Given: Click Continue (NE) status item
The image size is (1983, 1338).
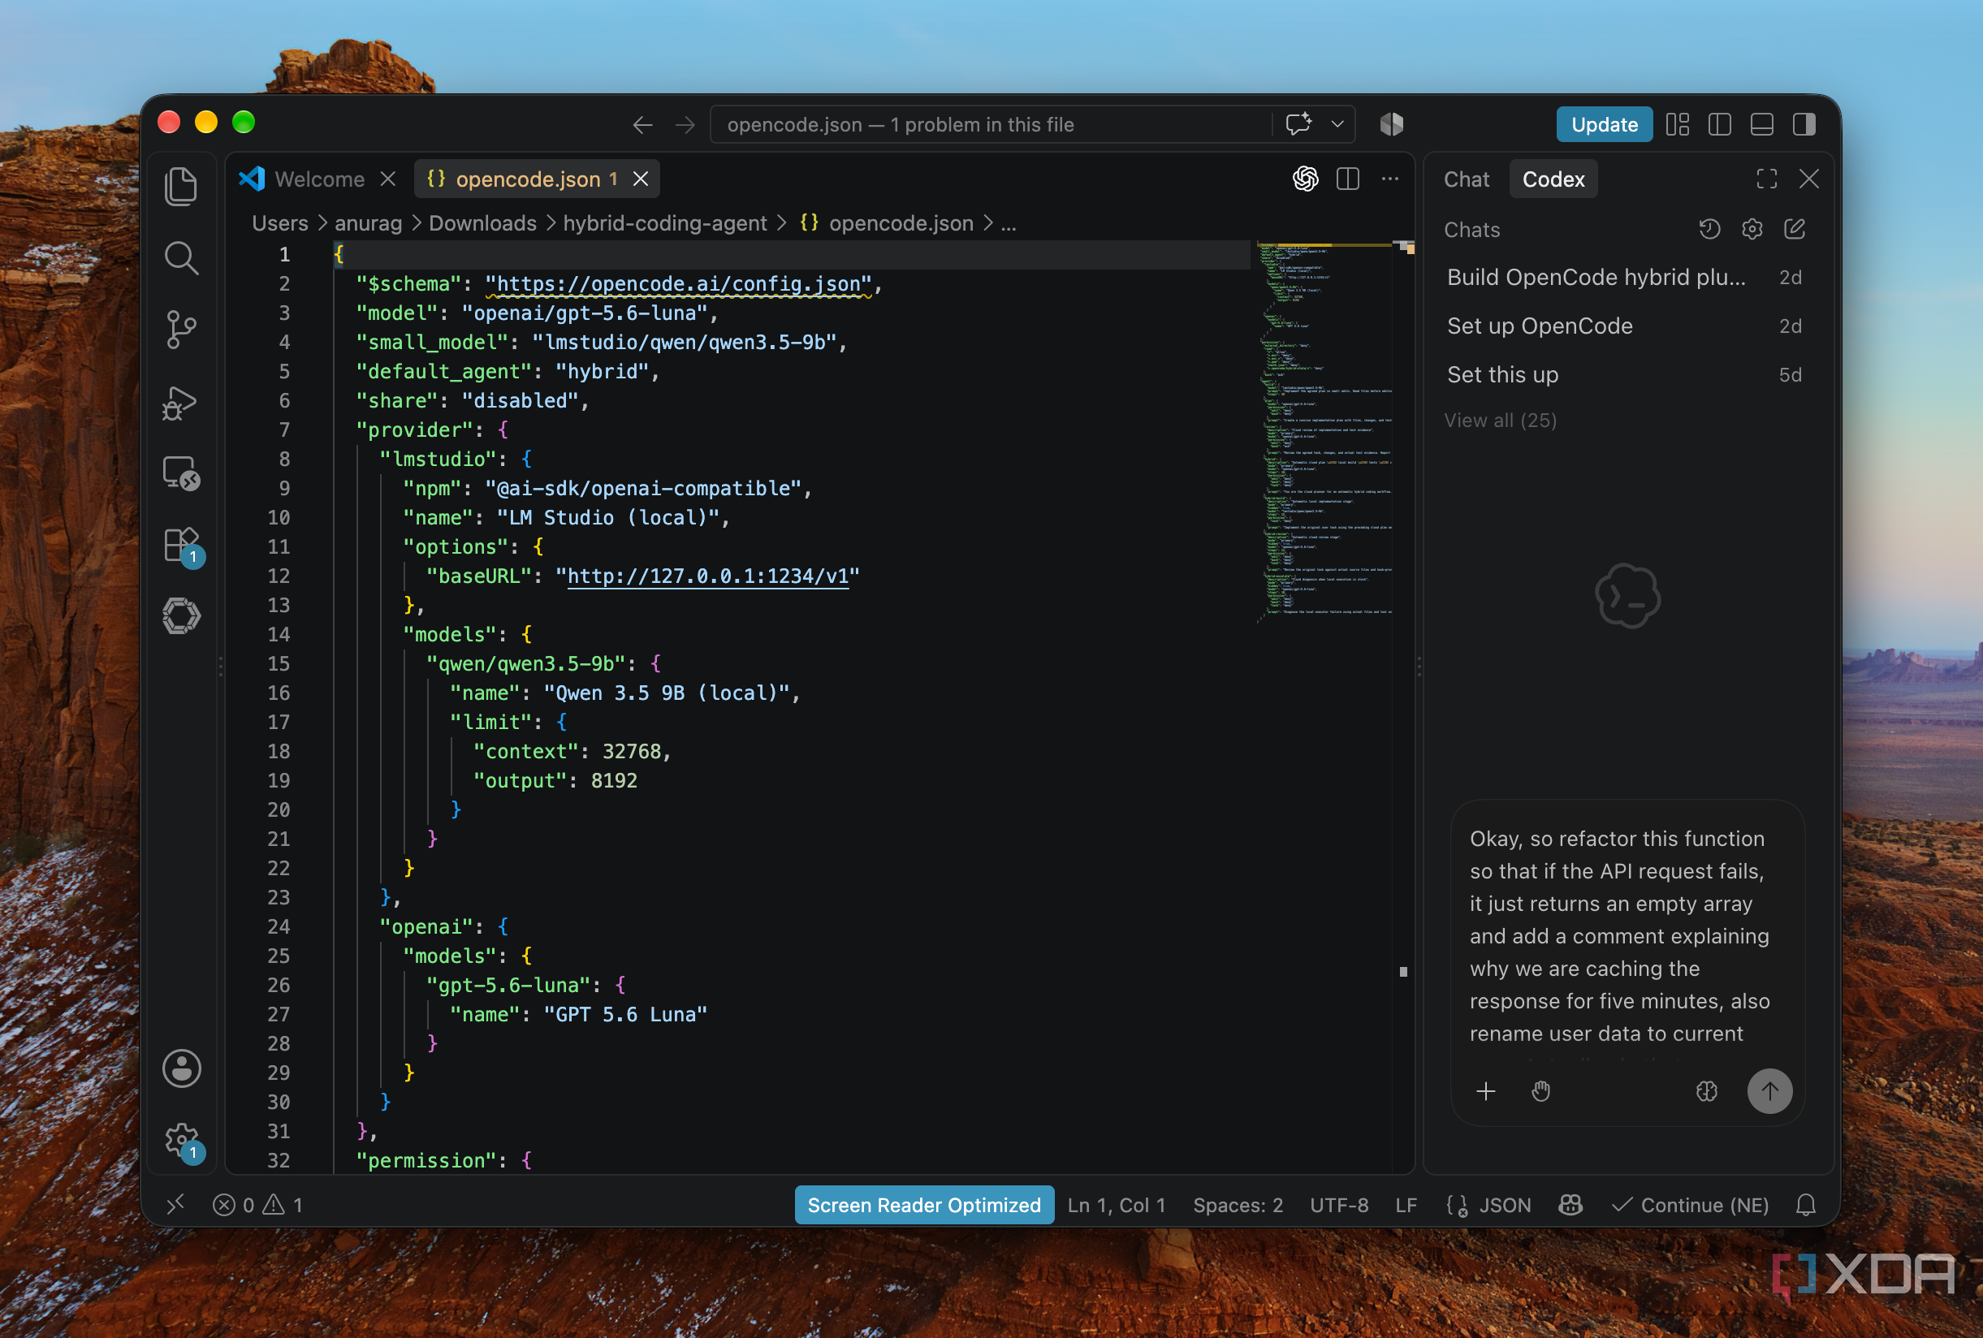Looking at the screenshot, I should coord(1690,1204).
